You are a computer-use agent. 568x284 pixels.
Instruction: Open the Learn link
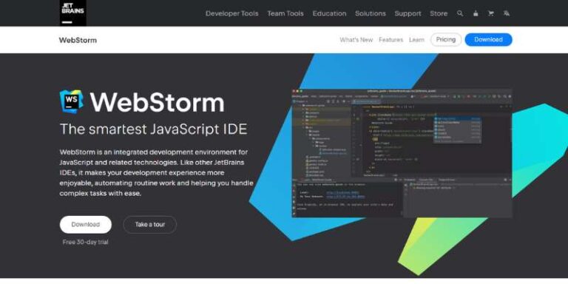pyautogui.click(x=416, y=40)
